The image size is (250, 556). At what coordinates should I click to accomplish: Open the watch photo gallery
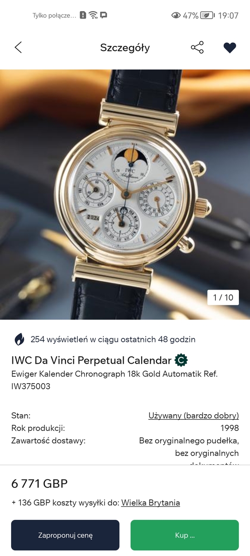[x=125, y=195]
